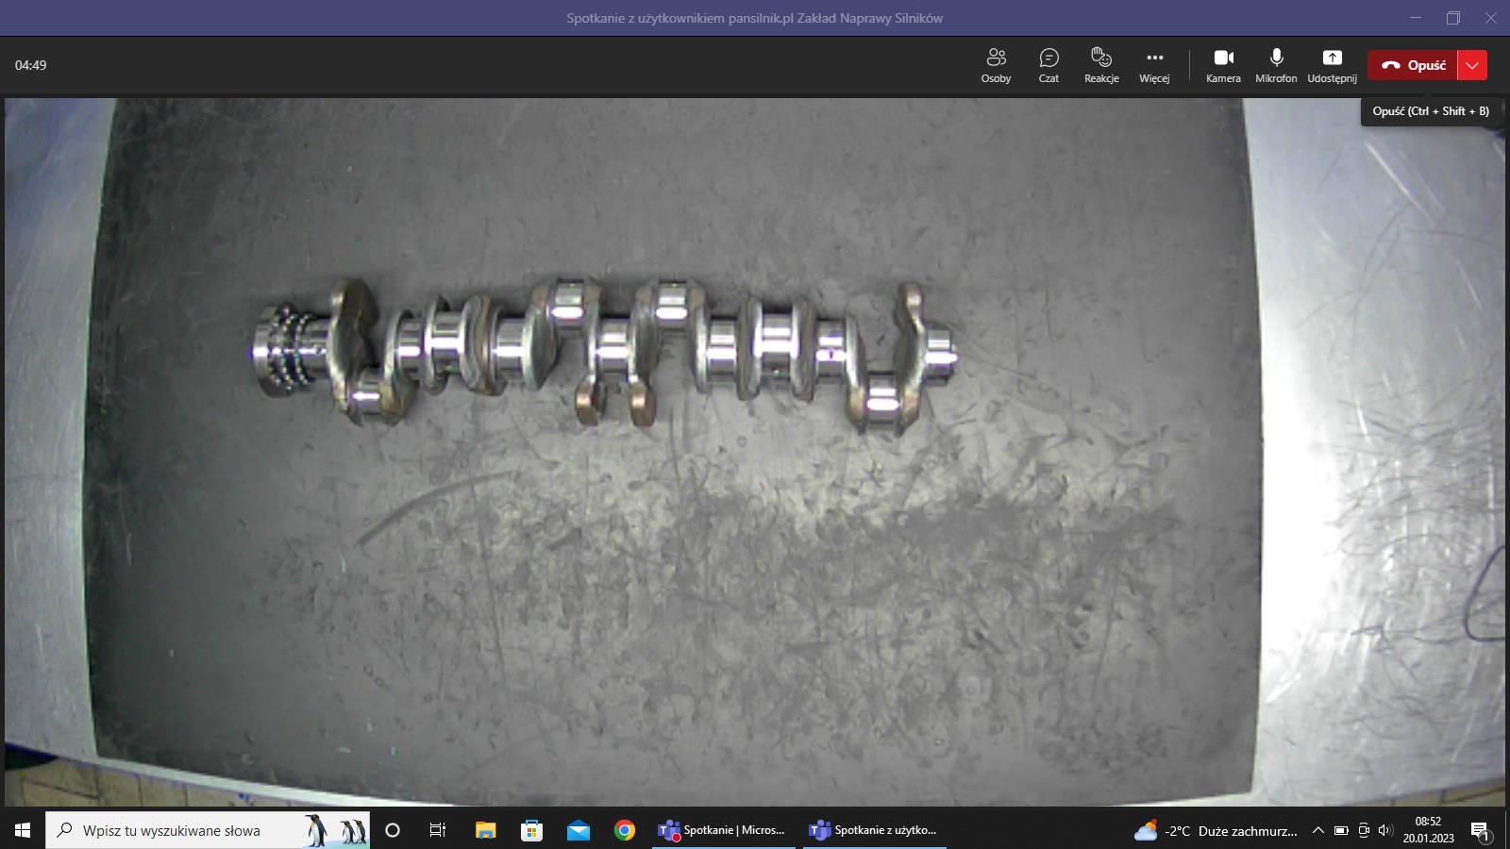Viewport: 1510px width, 849px height.
Task: Open the Mail app in taskbar
Action: pyautogui.click(x=579, y=830)
